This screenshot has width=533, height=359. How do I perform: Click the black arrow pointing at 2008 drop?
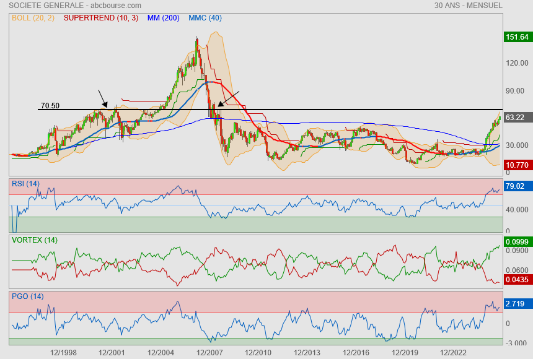click(x=227, y=98)
